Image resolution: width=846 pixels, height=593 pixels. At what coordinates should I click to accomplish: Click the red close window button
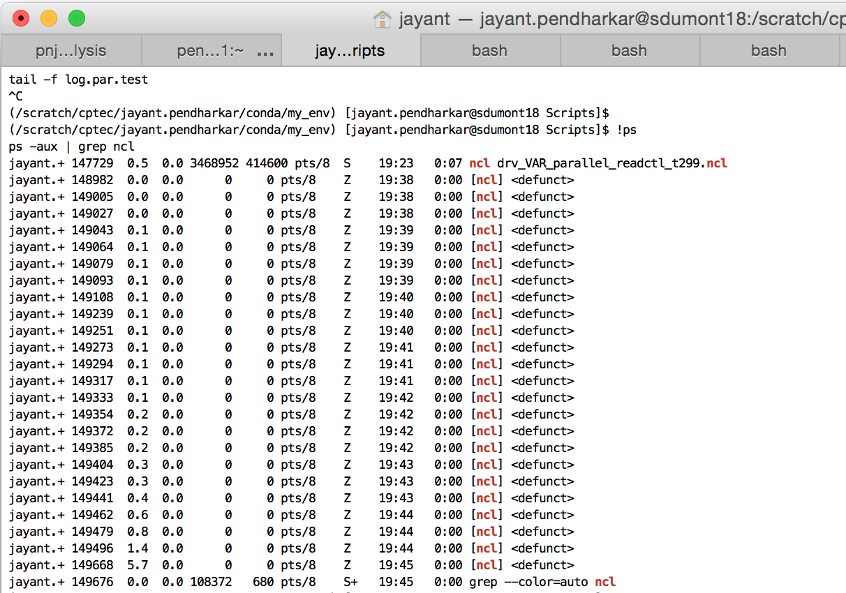coord(21,19)
